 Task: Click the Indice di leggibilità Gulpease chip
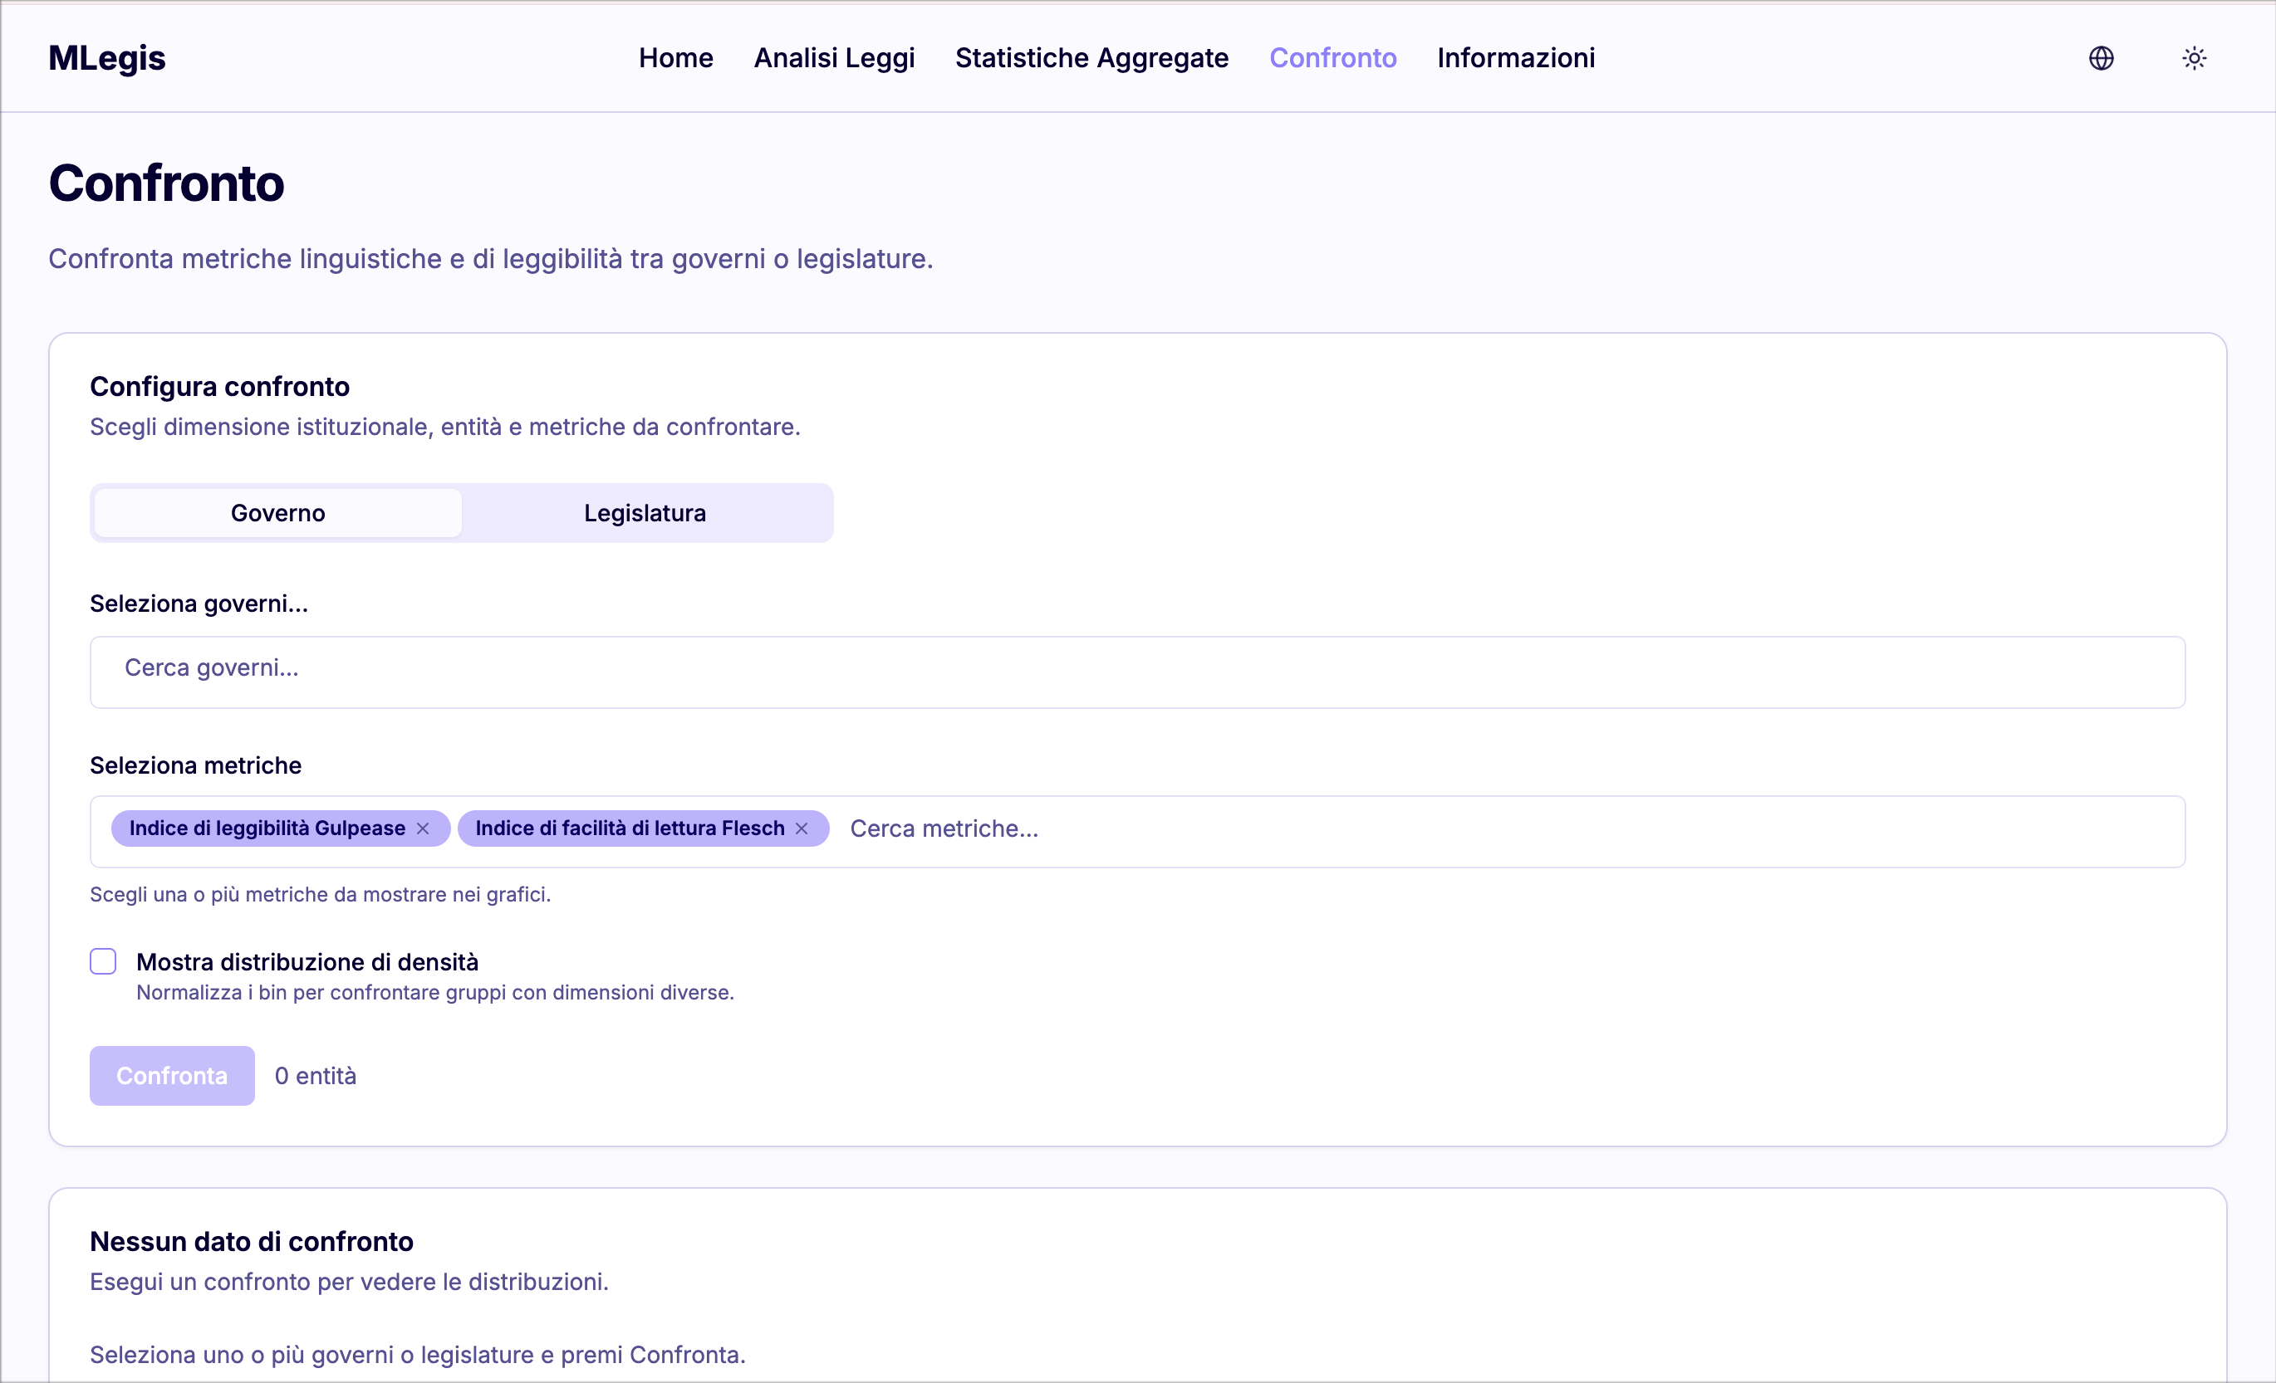[266, 828]
